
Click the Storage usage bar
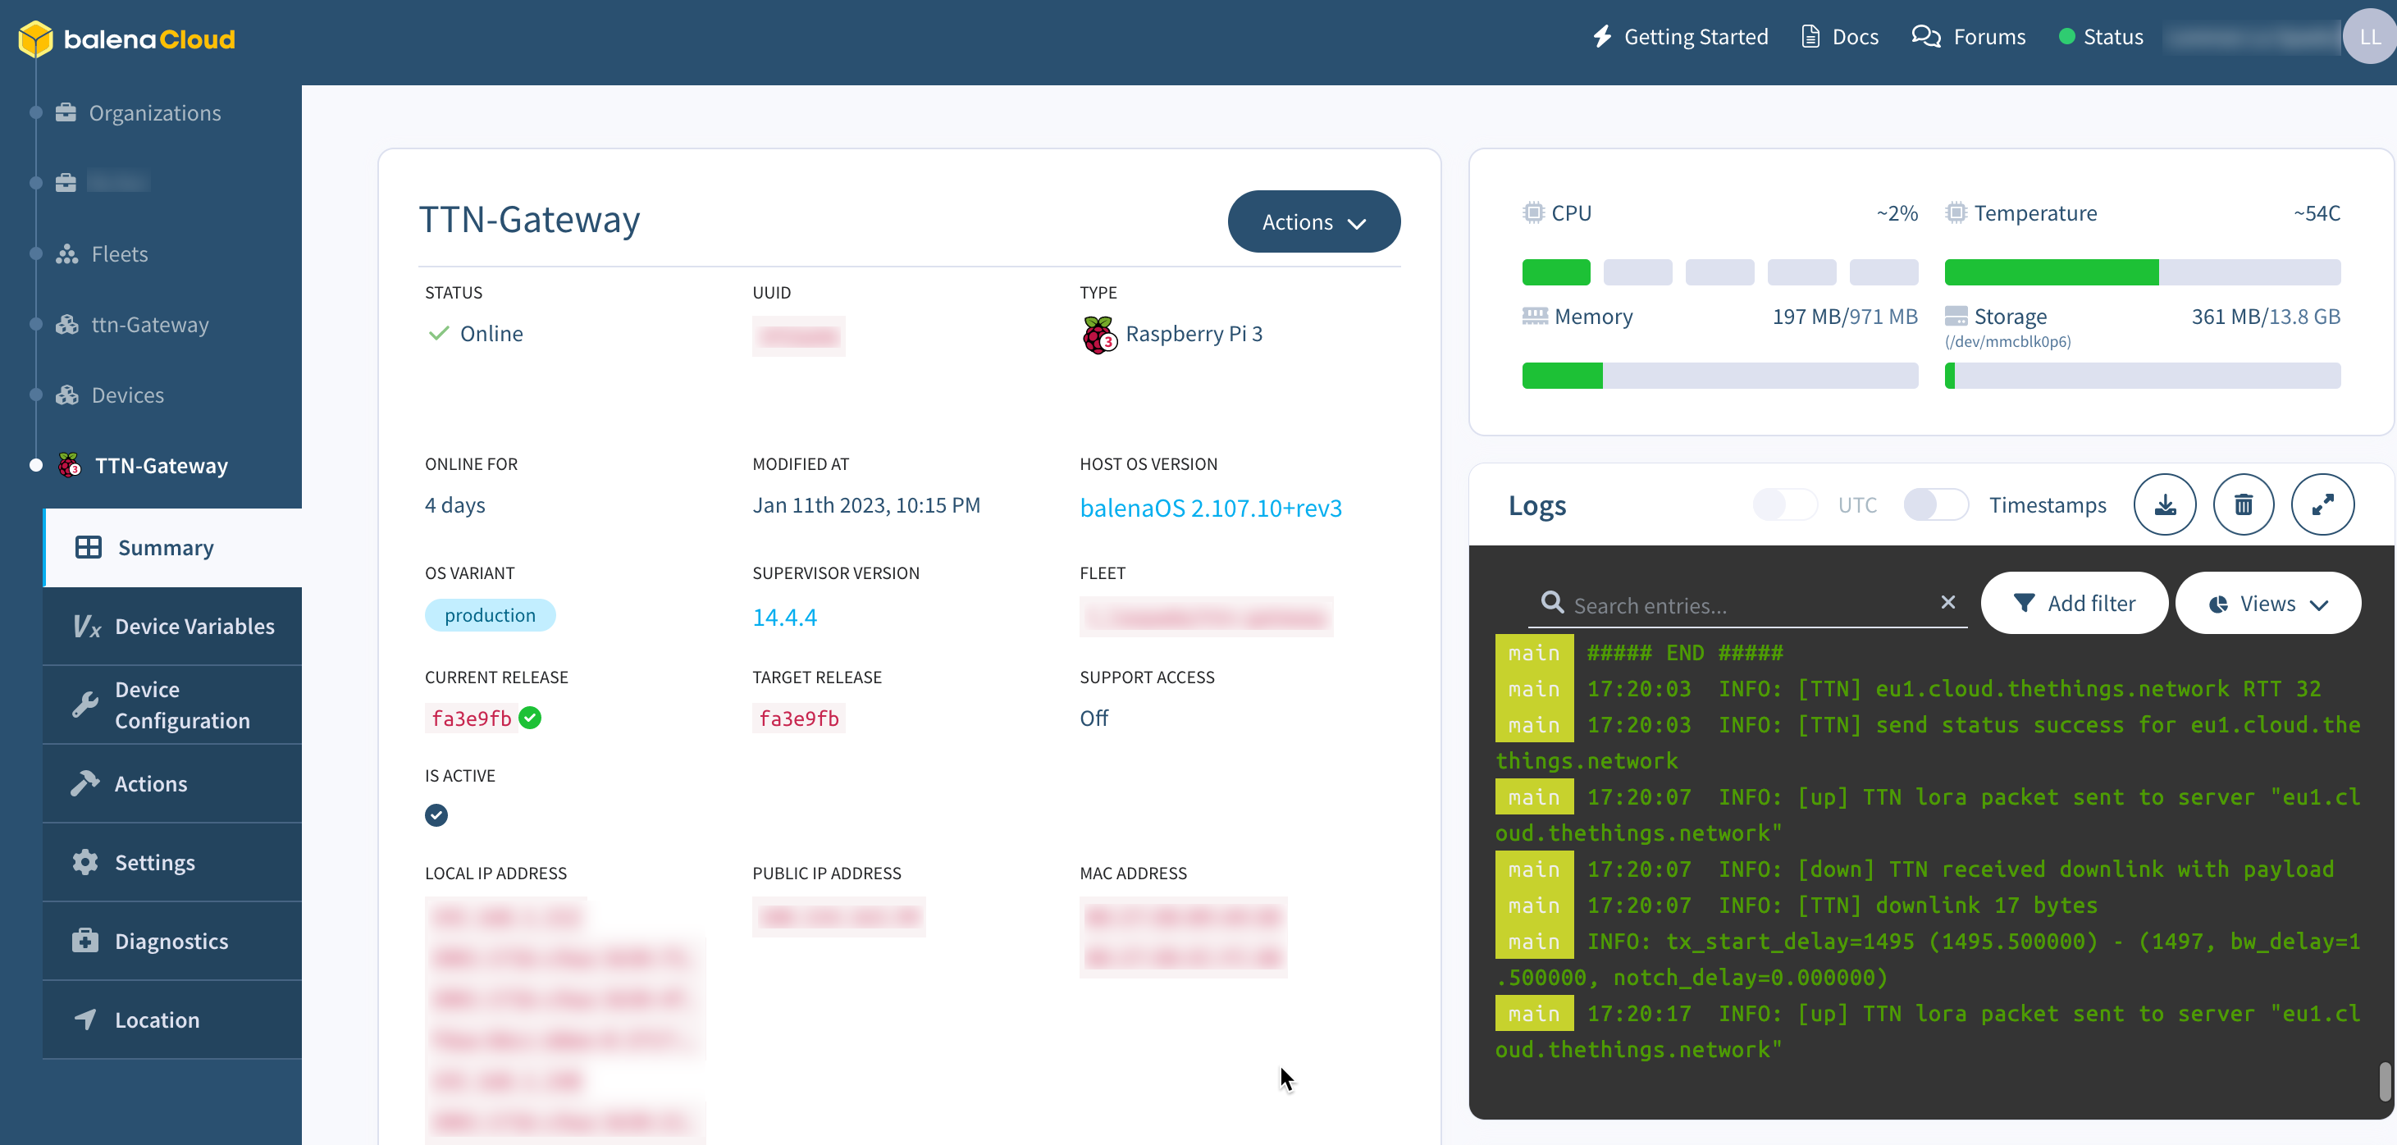point(2142,376)
